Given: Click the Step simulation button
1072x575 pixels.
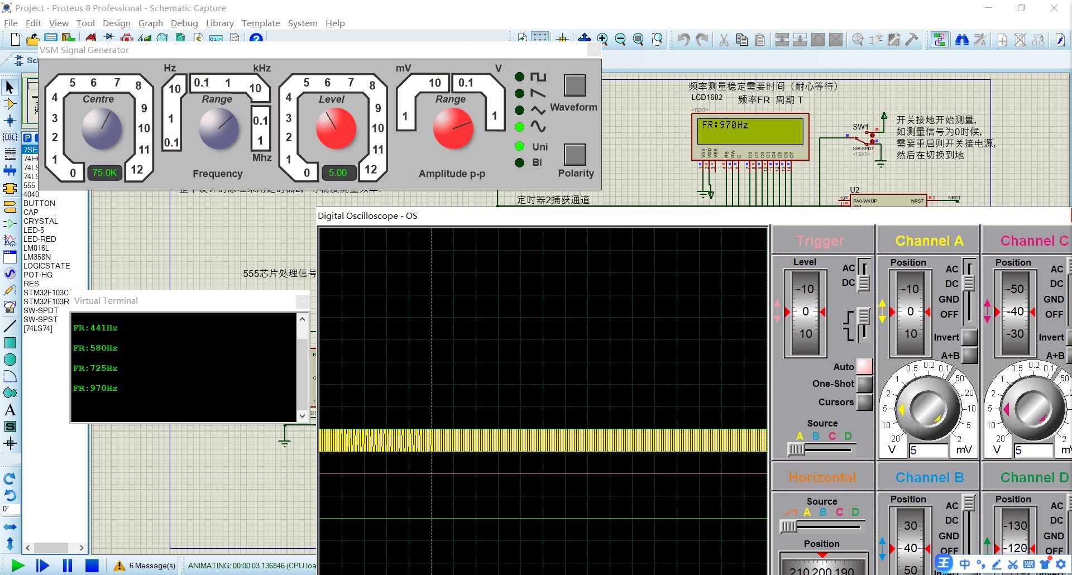Looking at the screenshot, I should [42, 566].
